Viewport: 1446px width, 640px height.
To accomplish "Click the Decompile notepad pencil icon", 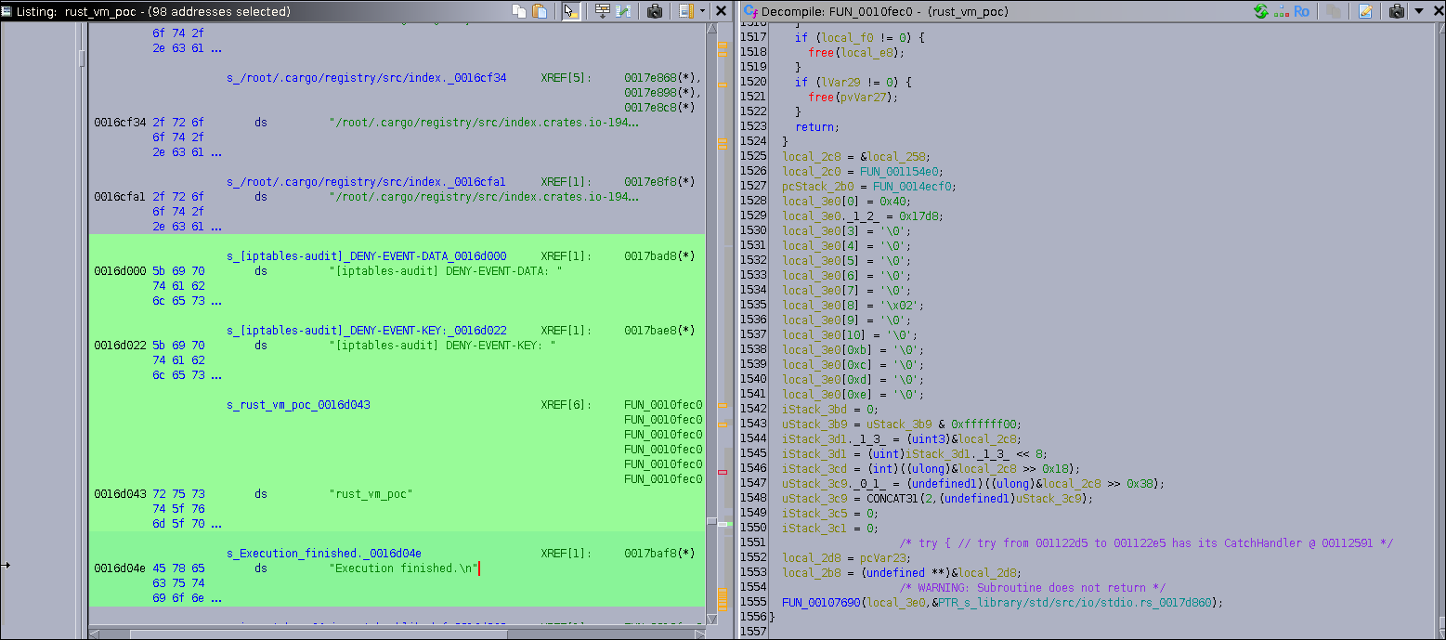I will click(x=1365, y=11).
